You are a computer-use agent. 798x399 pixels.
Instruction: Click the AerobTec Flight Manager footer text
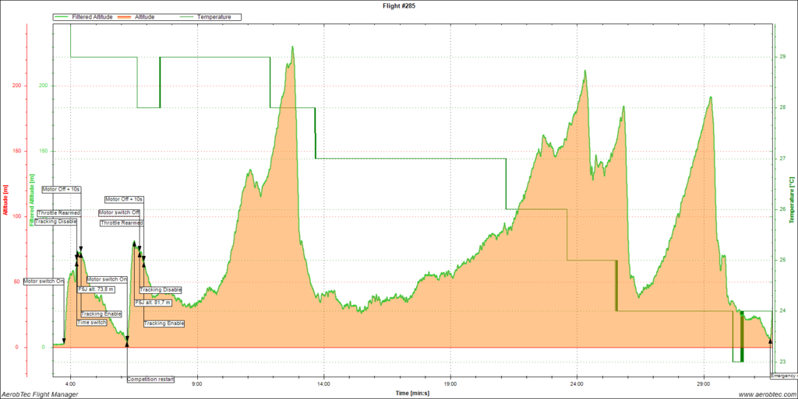tap(40, 394)
